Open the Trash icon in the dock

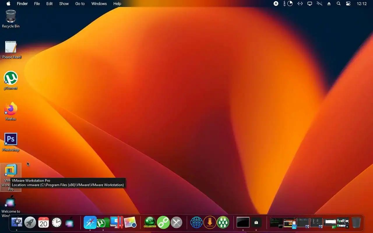pos(356,223)
